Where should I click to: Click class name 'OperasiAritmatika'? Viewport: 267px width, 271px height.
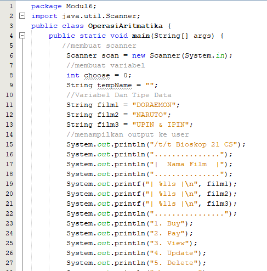click(x=126, y=26)
